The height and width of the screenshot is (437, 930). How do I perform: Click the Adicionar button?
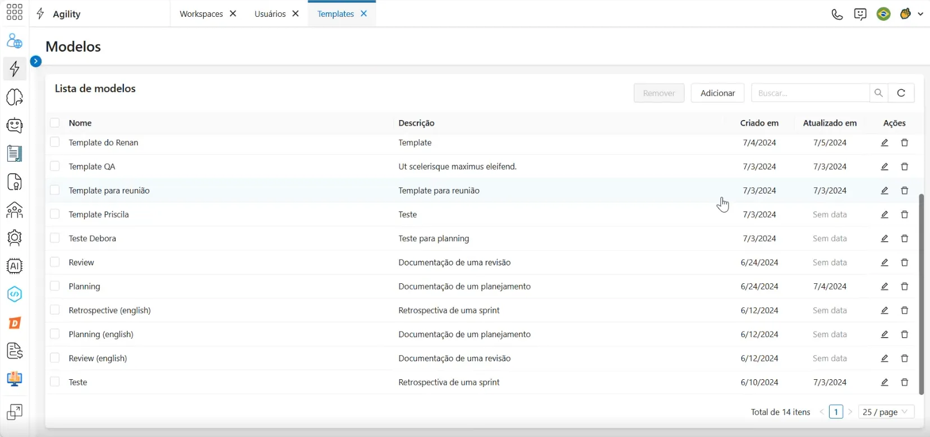click(717, 93)
